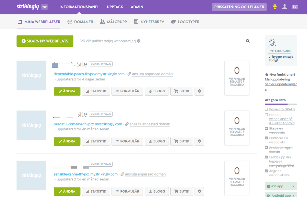The width and height of the screenshot is (307, 197).
Task: Open Prissättning och planer
Action: [239, 7]
